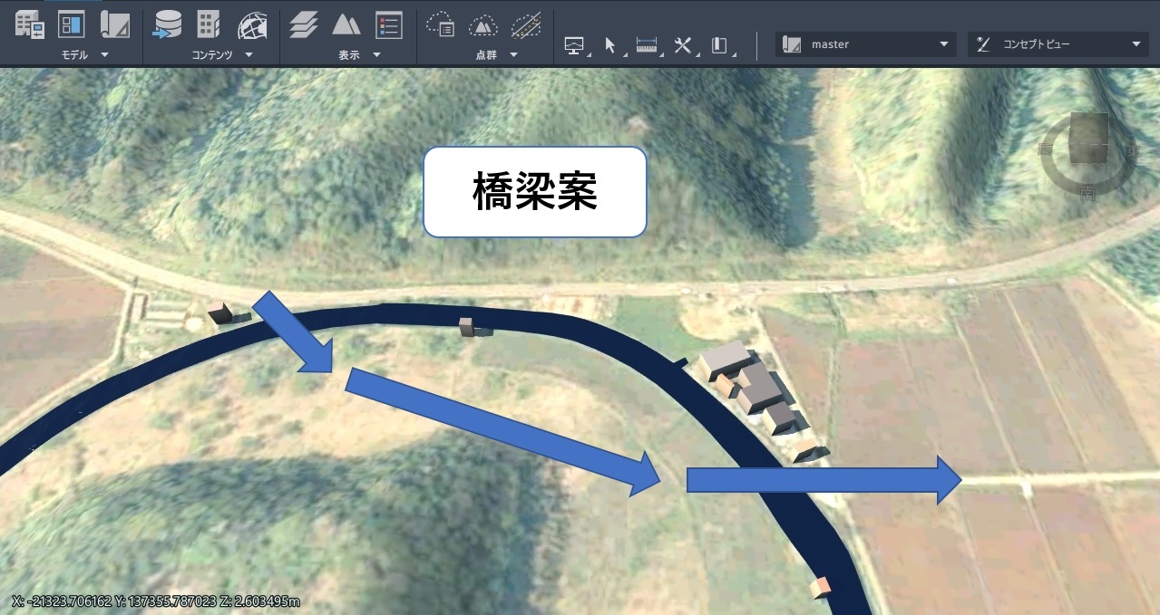Click the ViewCube top face
The width and height of the screenshot is (1160, 615).
[1089, 127]
